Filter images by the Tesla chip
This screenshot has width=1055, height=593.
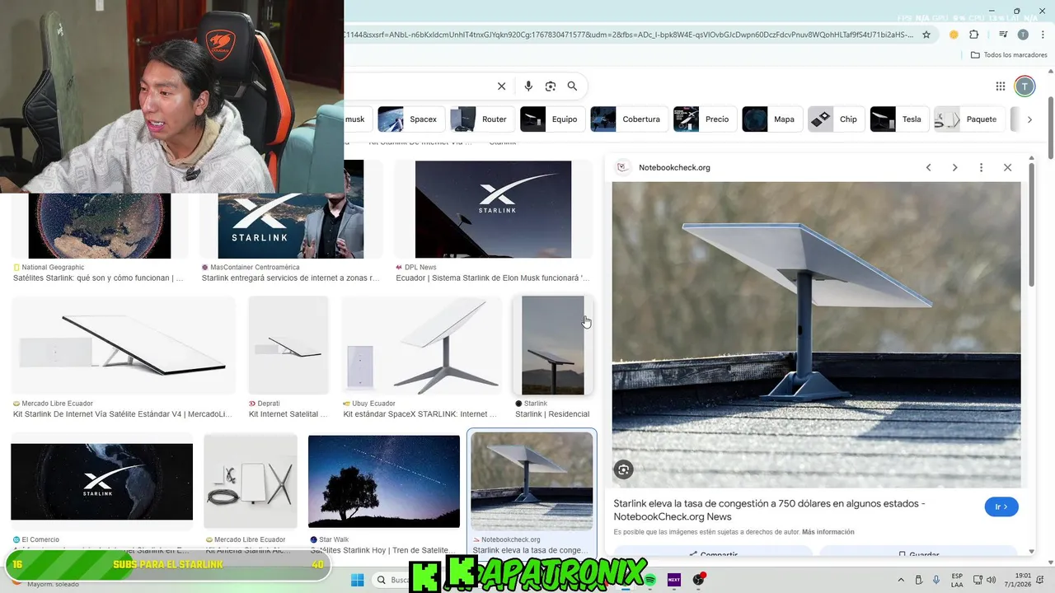point(900,119)
